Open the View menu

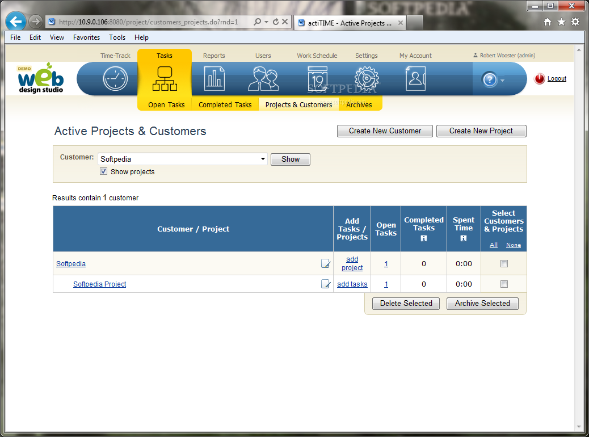(57, 37)
